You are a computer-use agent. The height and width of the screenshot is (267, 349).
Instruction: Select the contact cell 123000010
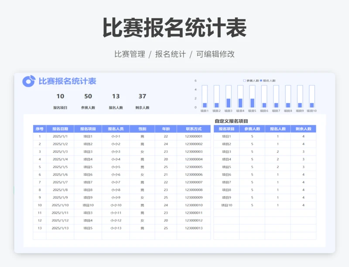[194, 205]
